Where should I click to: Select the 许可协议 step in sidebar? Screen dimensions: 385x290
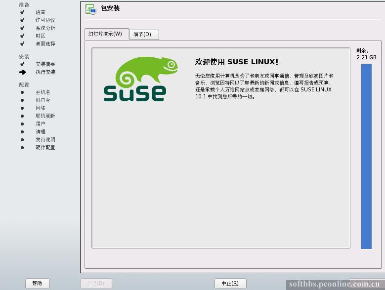pyautogui.click(x=45, y=20)
